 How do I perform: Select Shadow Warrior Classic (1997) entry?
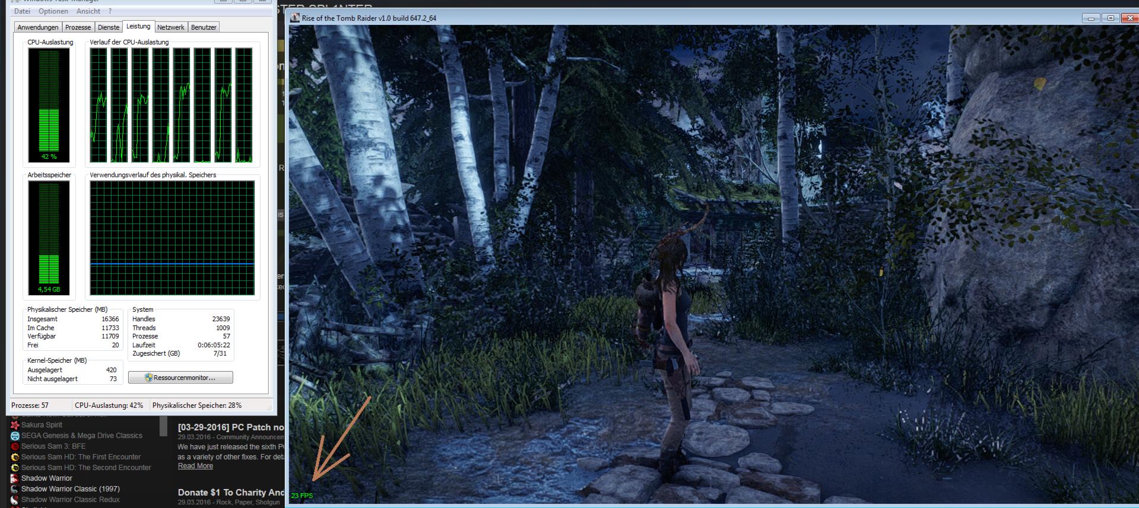(x=71, y=489)
